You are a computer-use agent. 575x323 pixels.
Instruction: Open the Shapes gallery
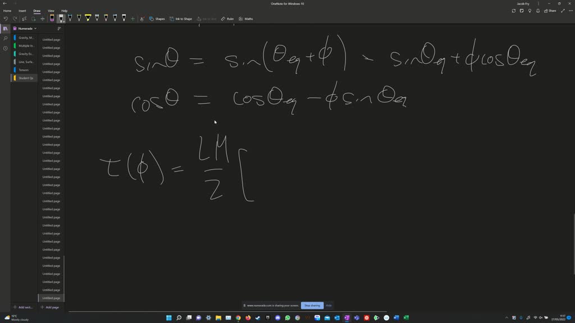point(157,19)
